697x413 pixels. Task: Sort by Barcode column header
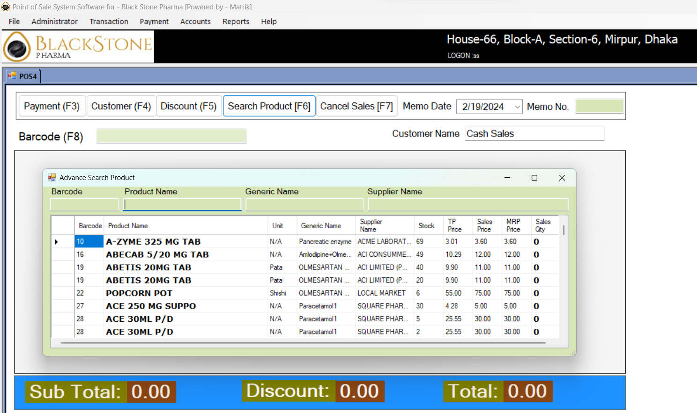90,225
